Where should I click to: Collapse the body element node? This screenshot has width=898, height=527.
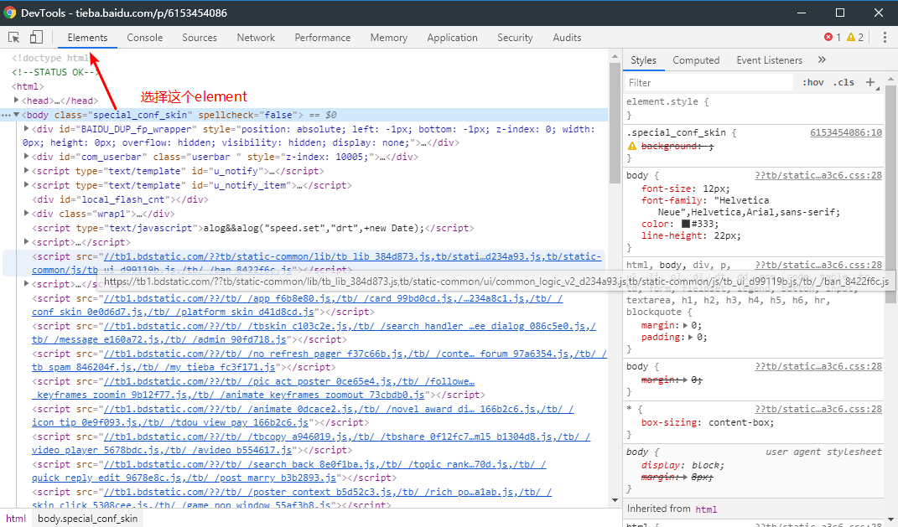coord(17,115)
